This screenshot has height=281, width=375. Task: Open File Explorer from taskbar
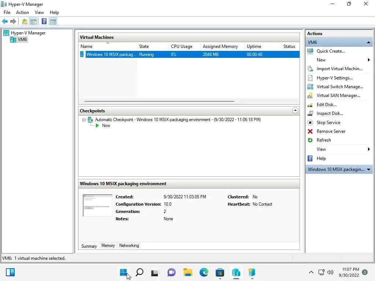188,272
